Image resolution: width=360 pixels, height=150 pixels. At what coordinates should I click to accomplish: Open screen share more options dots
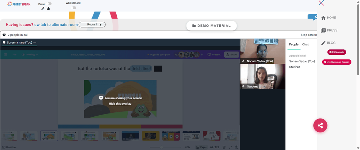tap(35, 42)
